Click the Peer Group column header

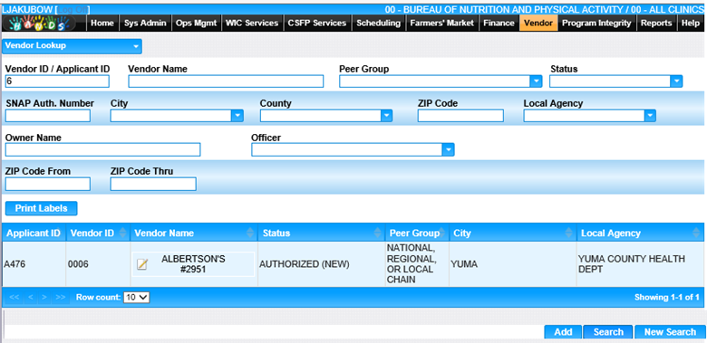point(418,233)
